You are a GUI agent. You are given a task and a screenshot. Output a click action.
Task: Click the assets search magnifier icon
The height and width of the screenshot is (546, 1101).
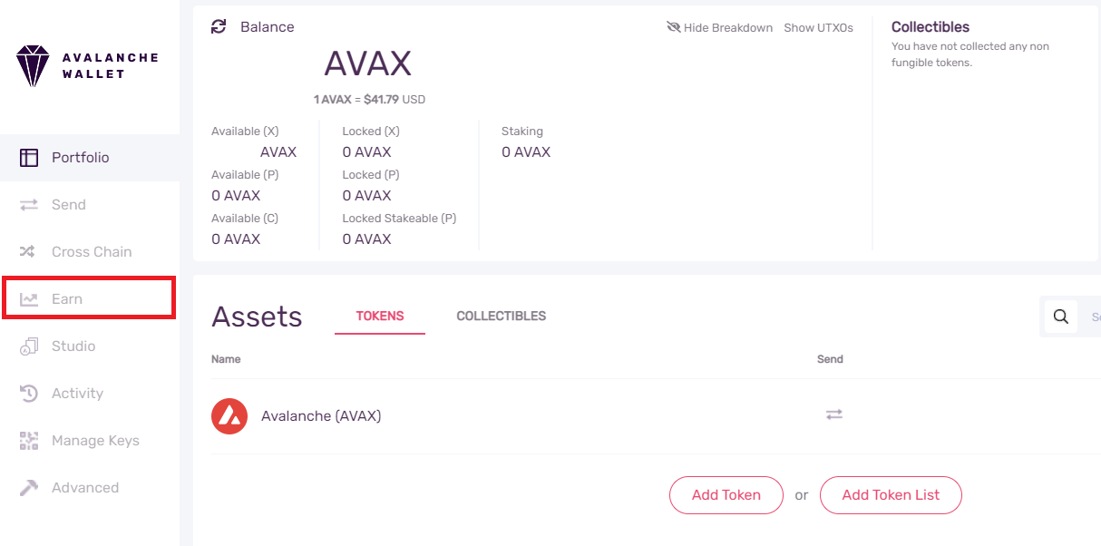pyautogui.click(x=1061, y=317)
